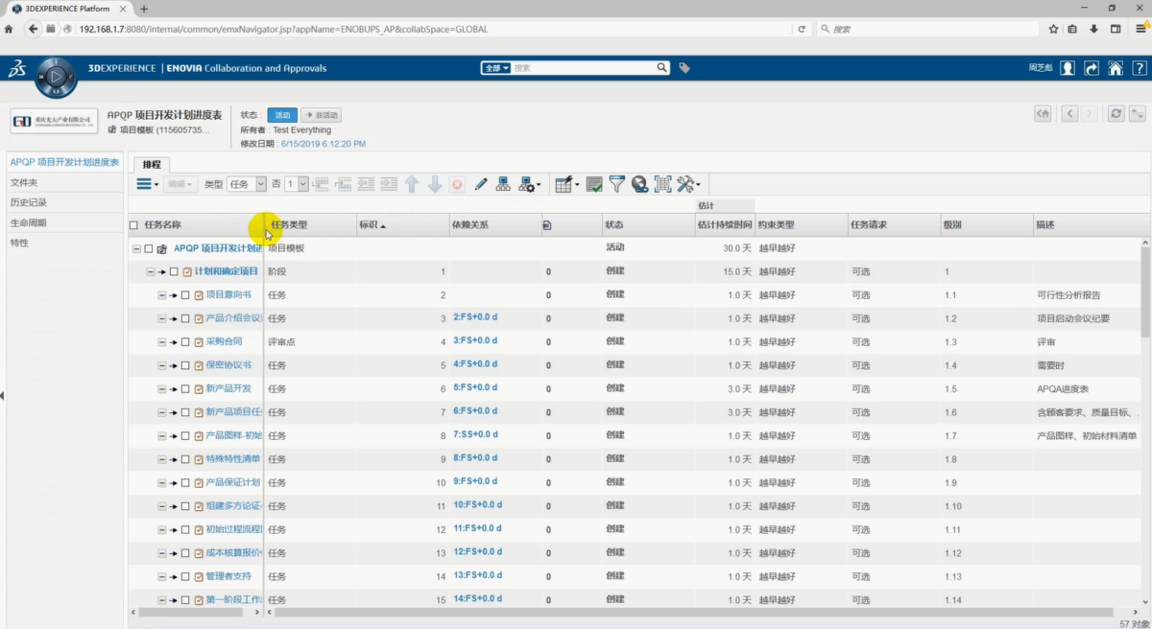The image size is (1152, 629).
Task: Tick the checkbox for 管理者支持 row
Action: click(185, 576)
